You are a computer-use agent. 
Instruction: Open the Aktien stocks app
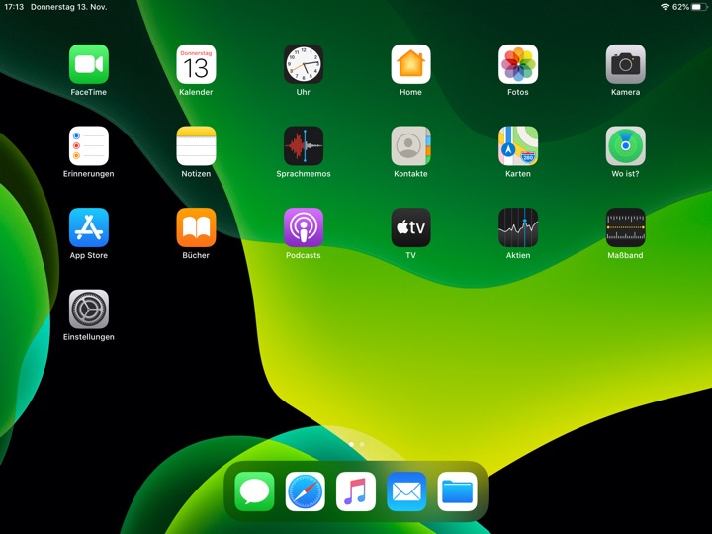pos(518,227)
